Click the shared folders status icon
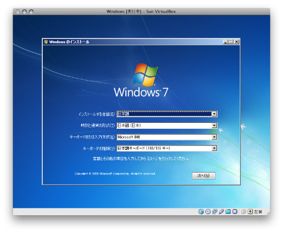This screenshot has height=233, width=283. point(228,212)
